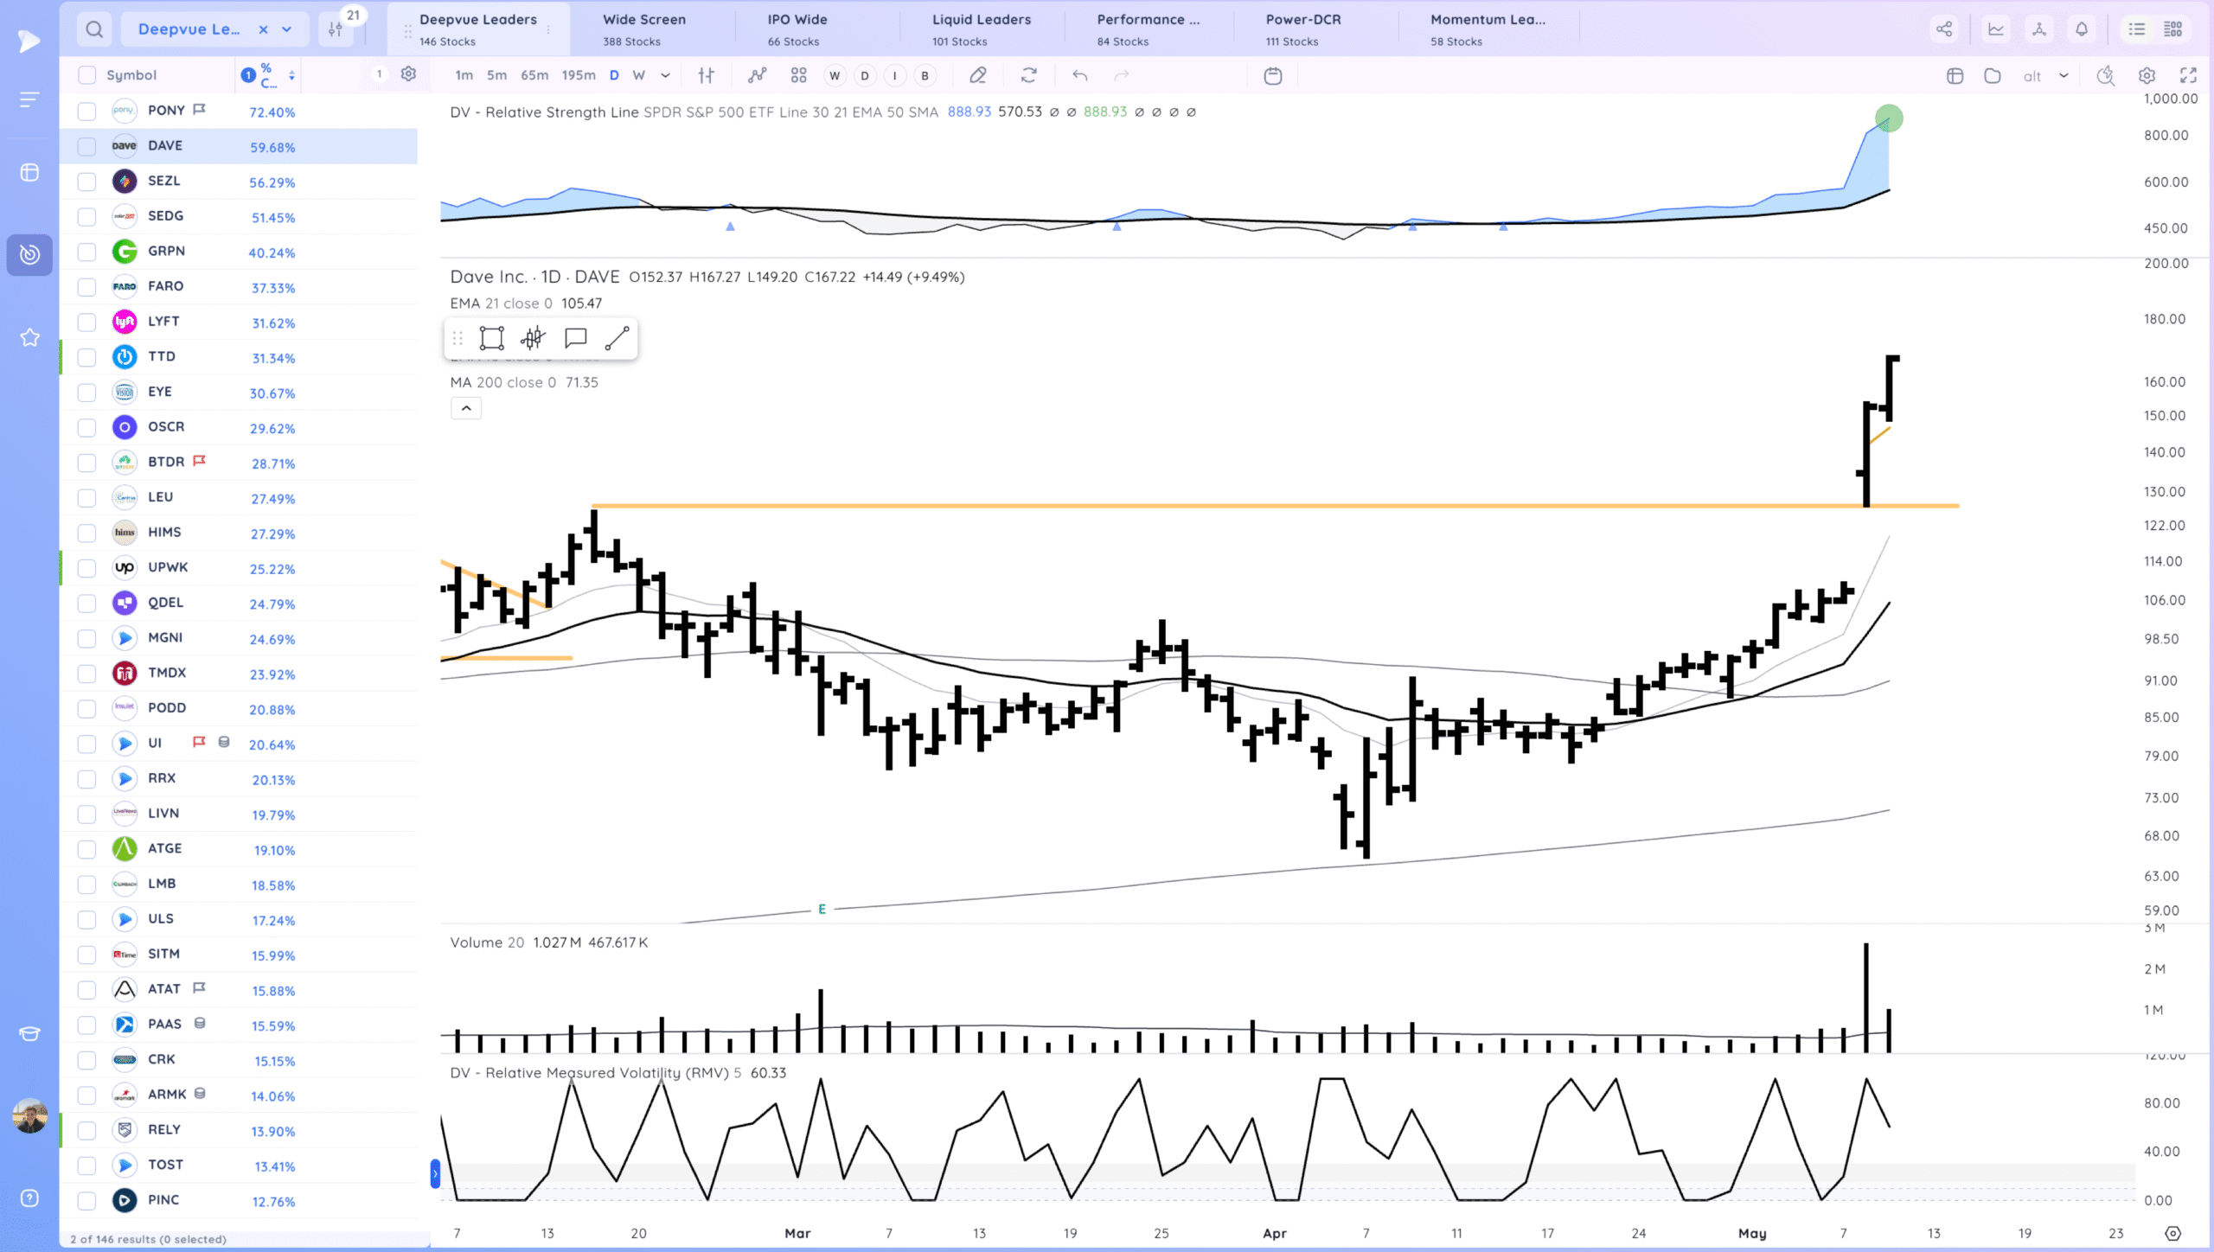This screenshot has height=1252, width=2214.
Task: Expand the timeframe dropdown next to W
Action: pos(665,76)
